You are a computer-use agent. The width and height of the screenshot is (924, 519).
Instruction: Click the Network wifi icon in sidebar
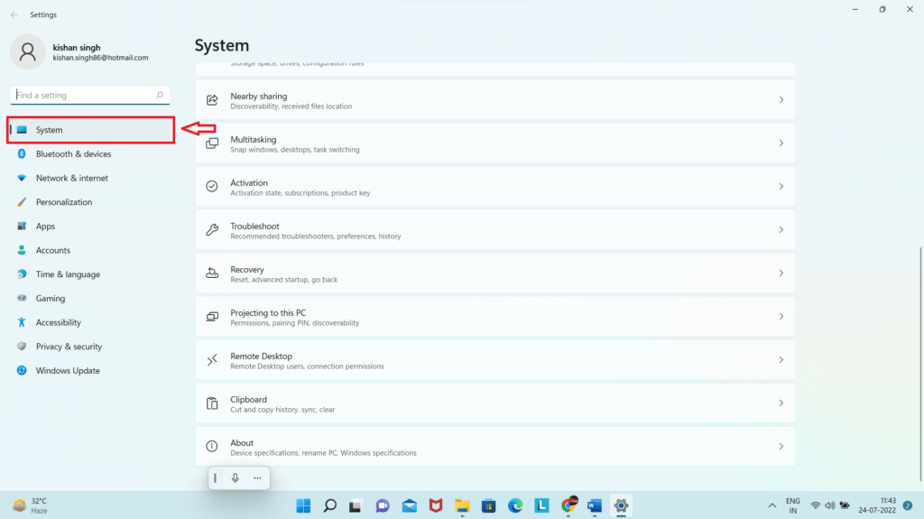[22, 178]
